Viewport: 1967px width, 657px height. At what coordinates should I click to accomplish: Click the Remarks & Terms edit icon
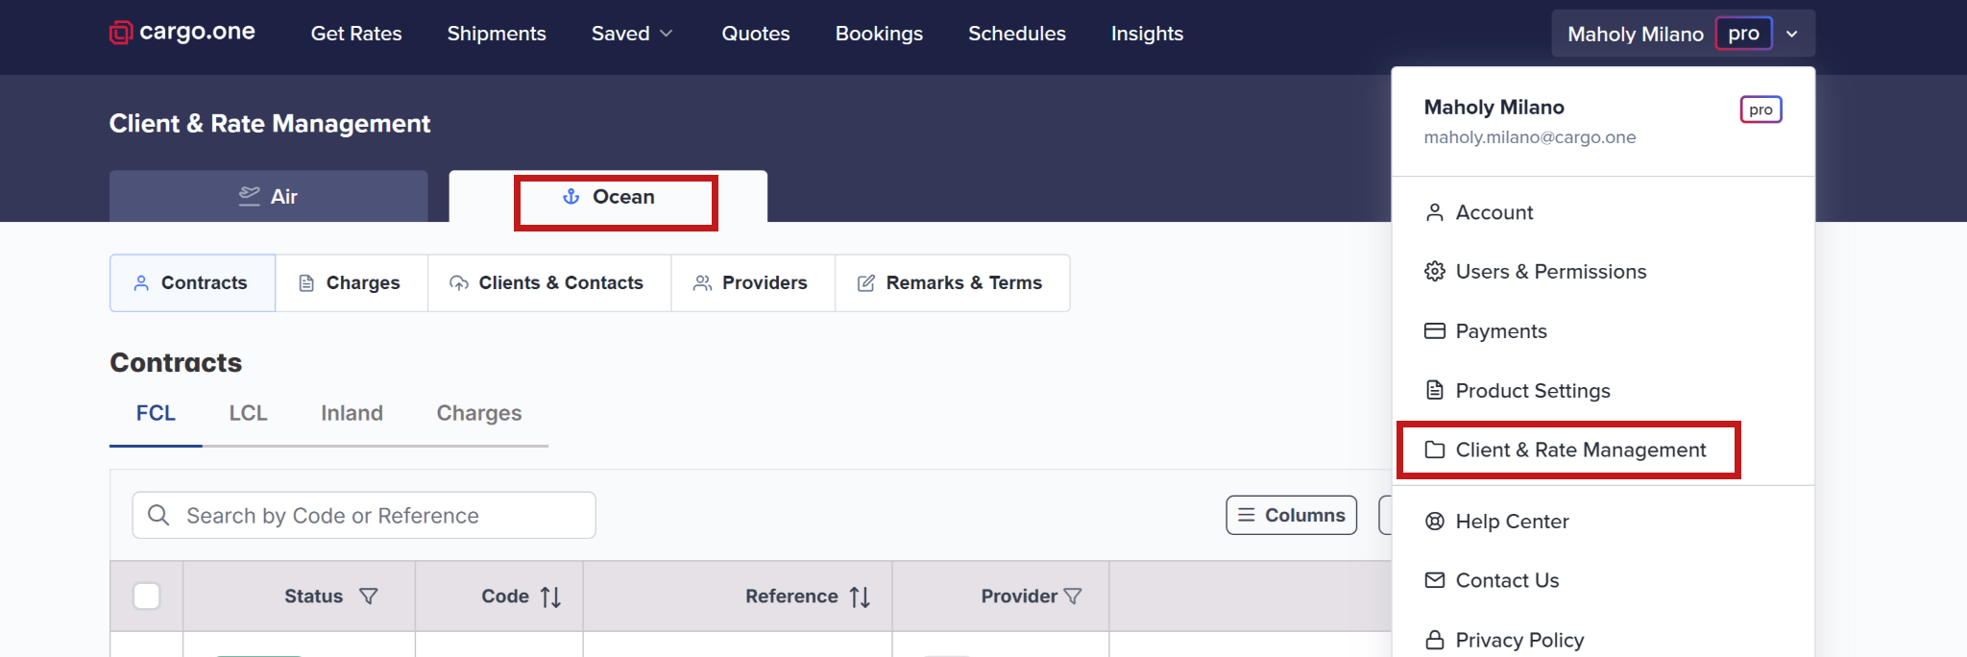pos(866,283)
